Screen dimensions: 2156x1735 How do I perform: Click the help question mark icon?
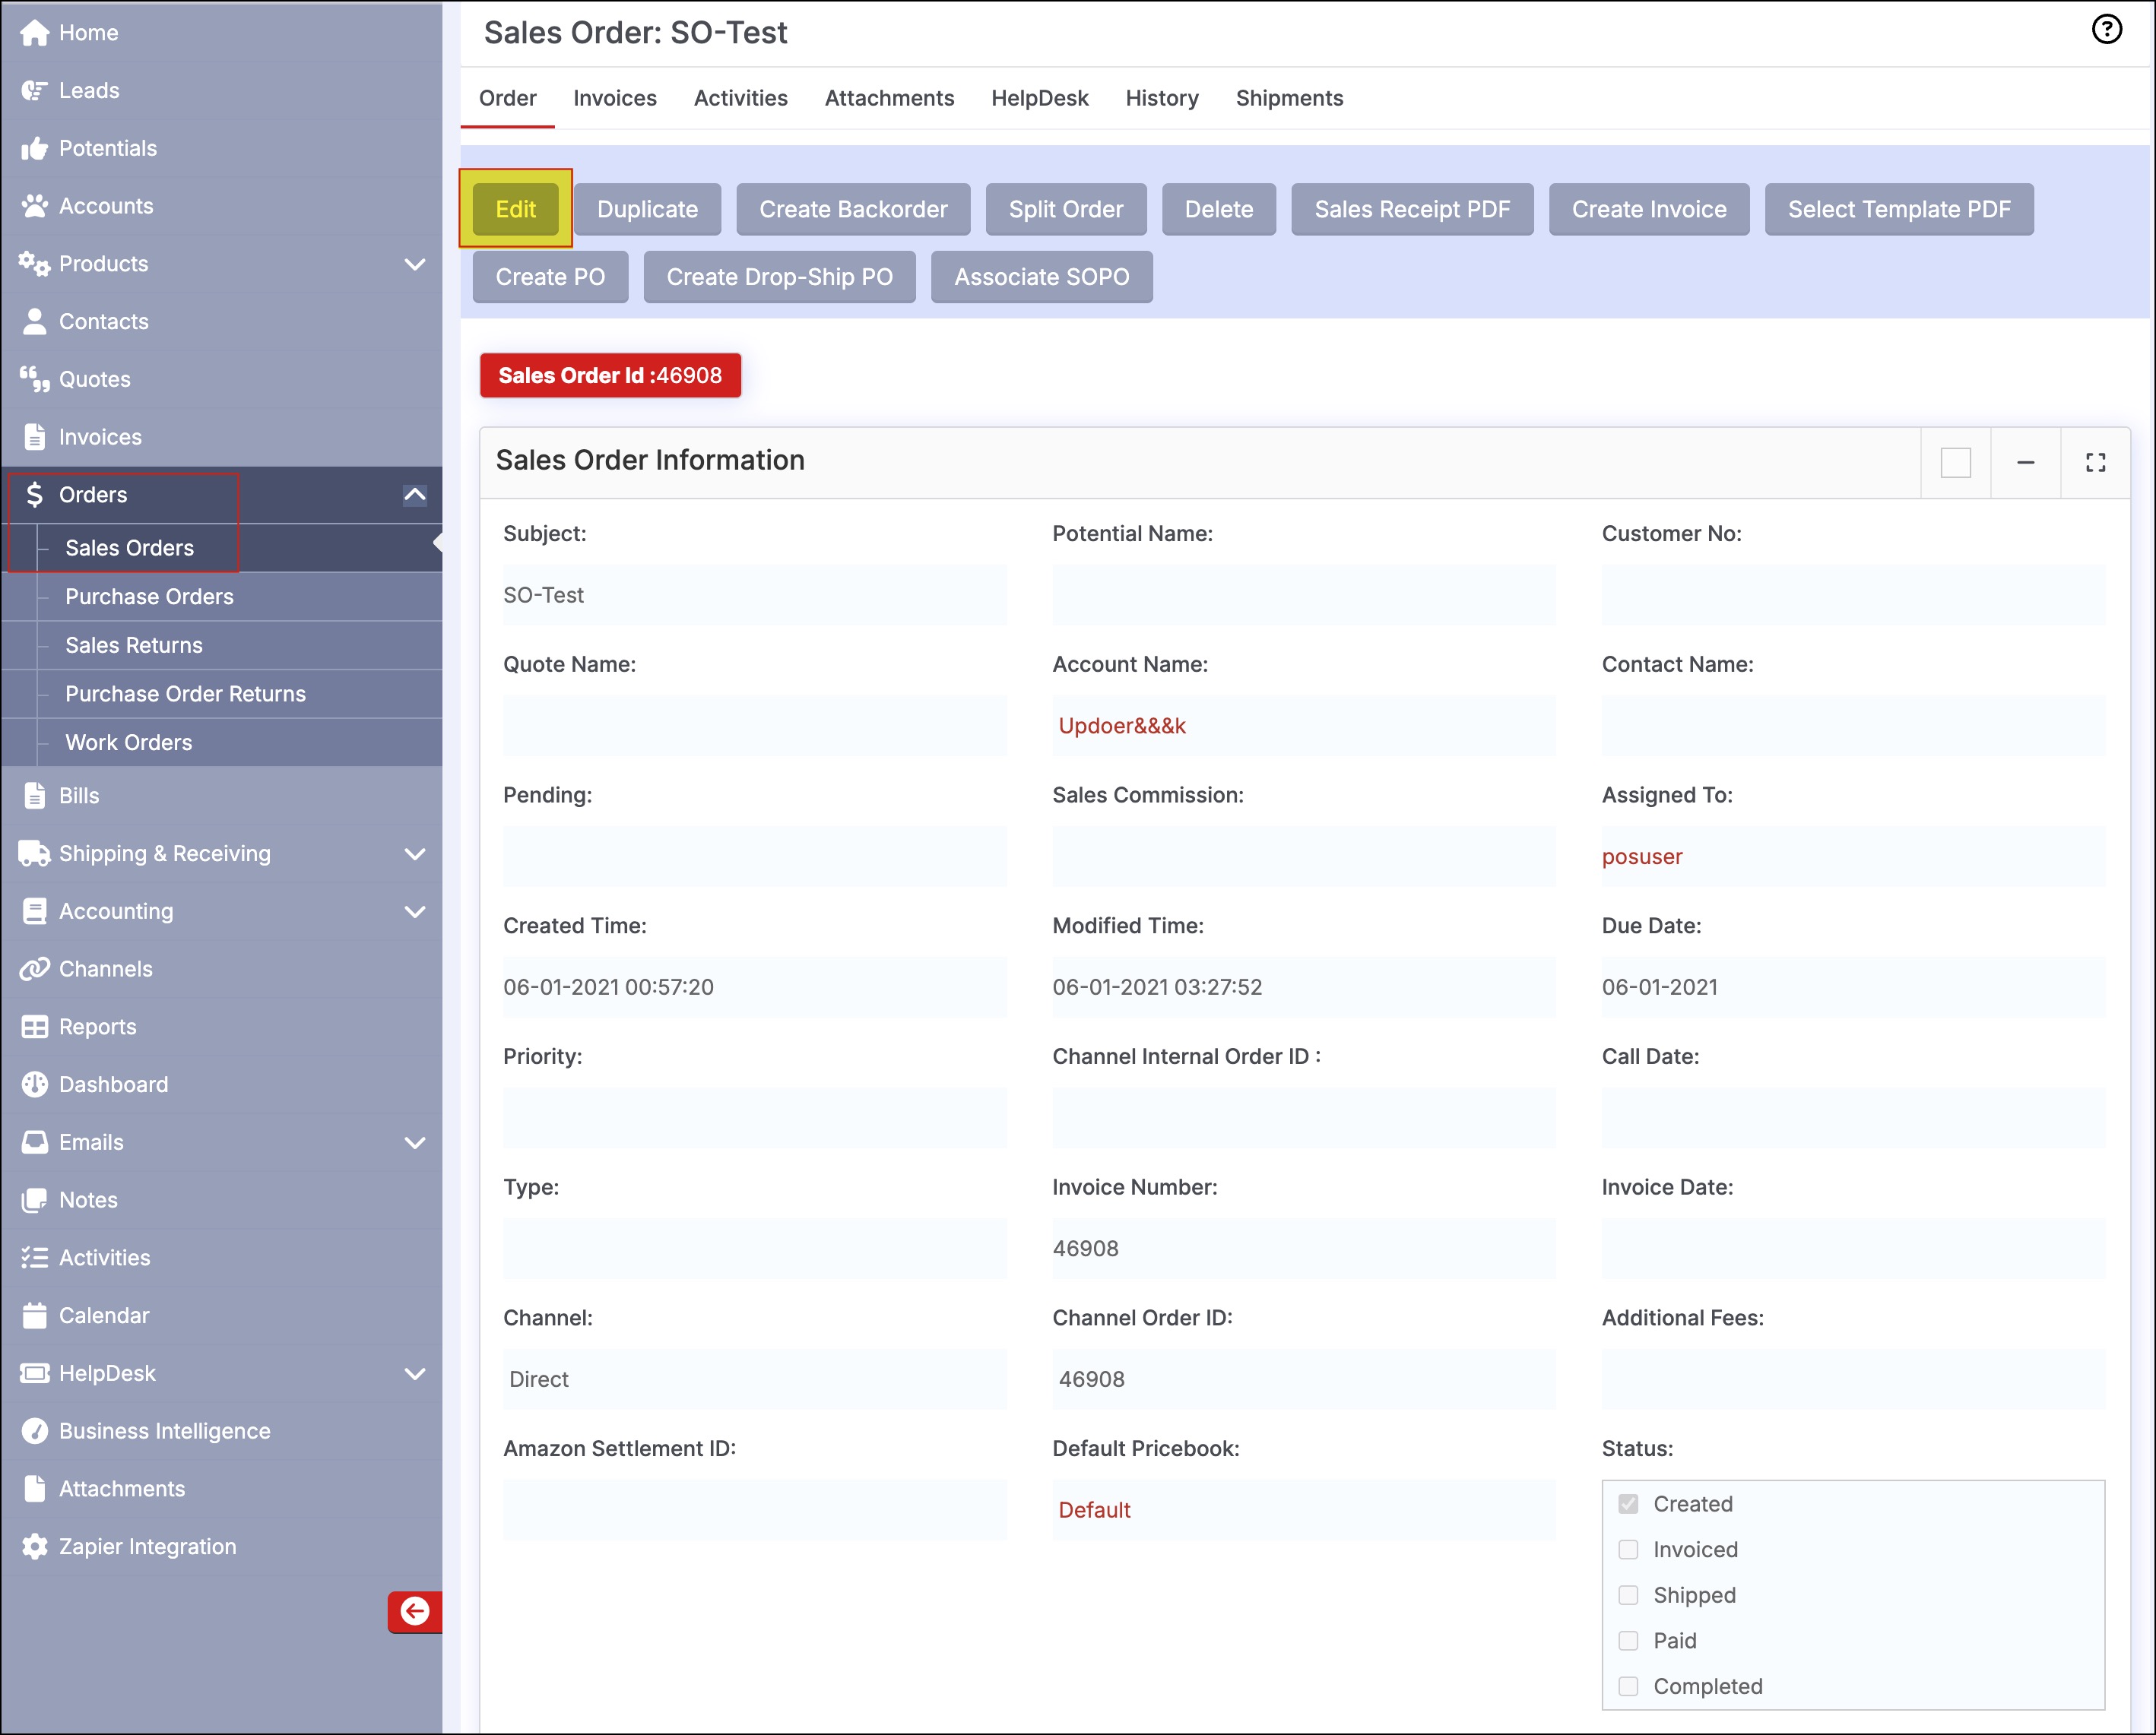2106,30
